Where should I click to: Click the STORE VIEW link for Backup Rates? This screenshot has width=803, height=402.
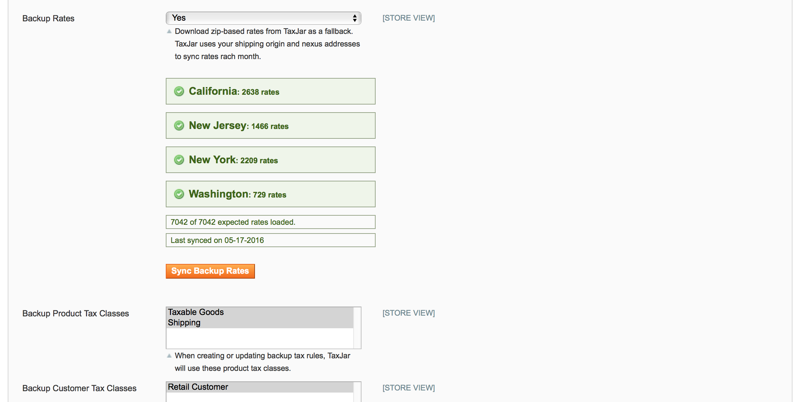click(409, 19)
